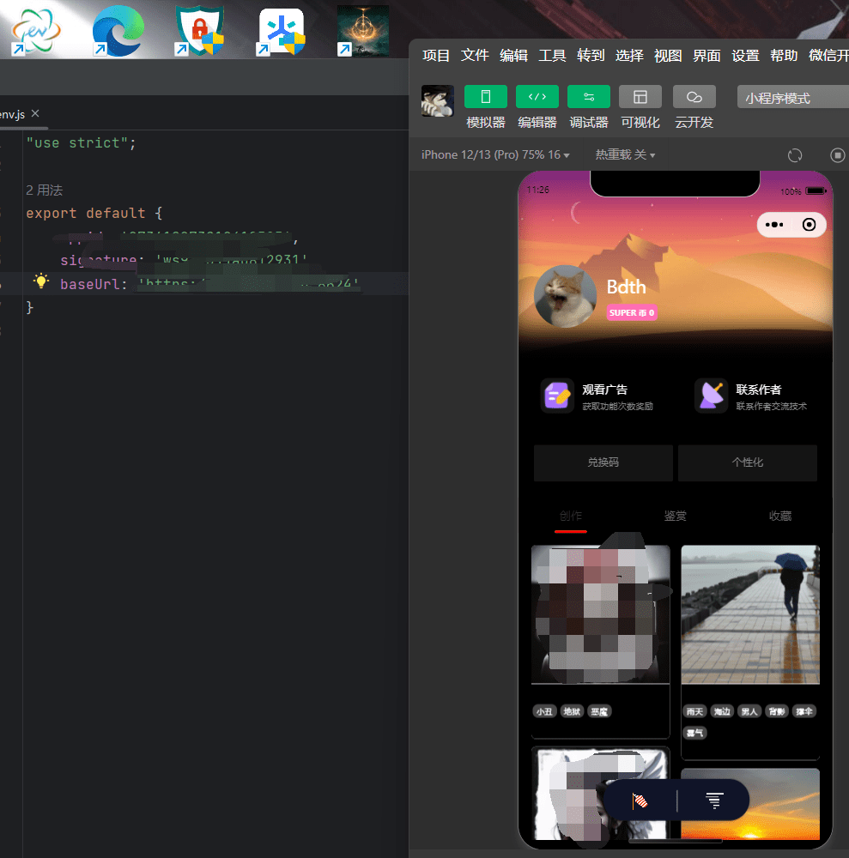This screenshot has width=849, height=858.
Task: Click the lightbulb quick-fix icon beside baseUrl
Action: pos(40,281)
